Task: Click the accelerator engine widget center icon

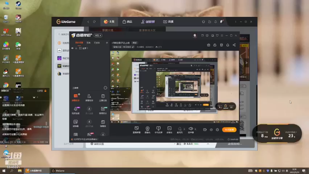Action: click(x=277, y=132)
